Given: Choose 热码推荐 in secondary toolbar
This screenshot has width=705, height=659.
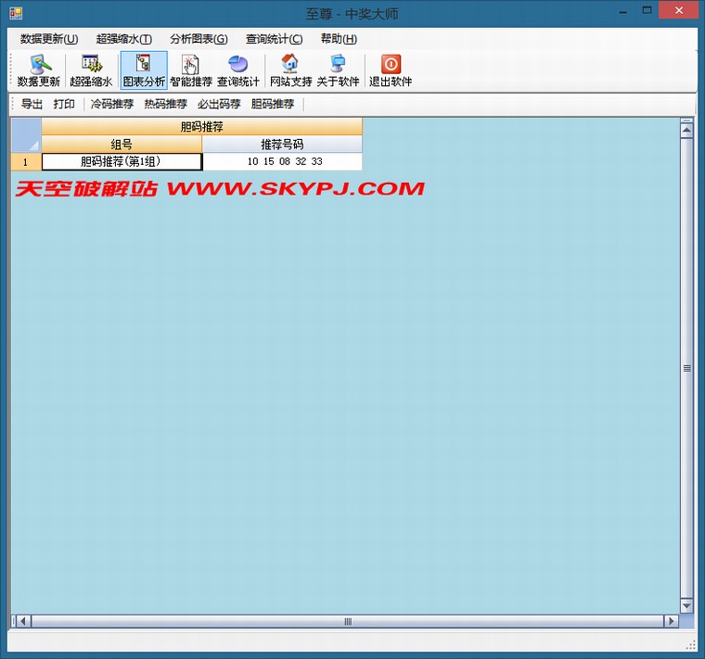Looking at the screenshot, I should (x=166, y=104).
